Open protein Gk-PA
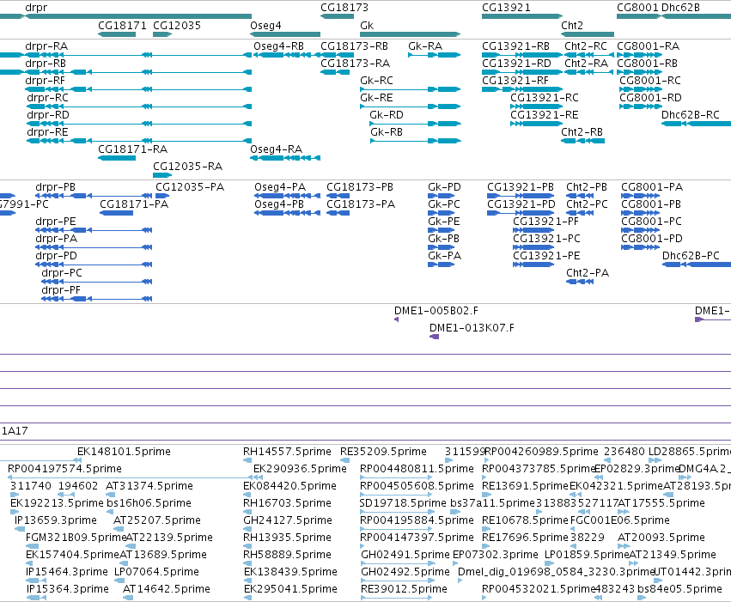Screen dimensions: 731x602 click(441, 265)
